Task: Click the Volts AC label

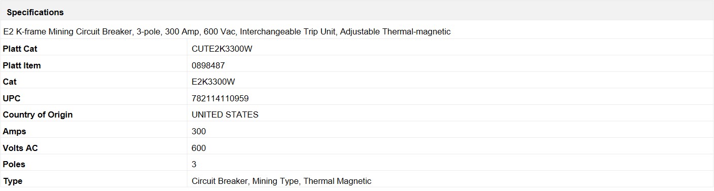Action: pyautogui.click(x=20, y=148)
